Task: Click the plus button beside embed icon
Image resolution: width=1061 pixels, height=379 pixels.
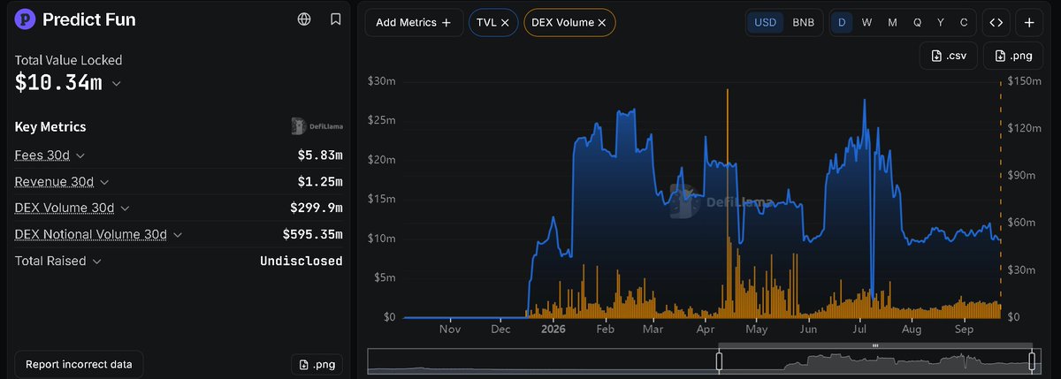Action: point(1030,22)
